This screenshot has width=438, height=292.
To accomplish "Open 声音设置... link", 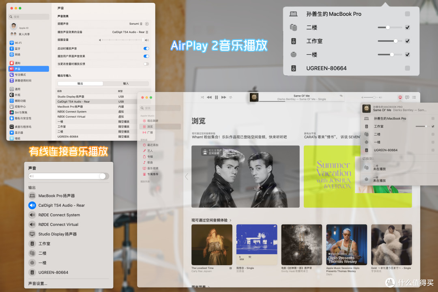I will (38, 283).
